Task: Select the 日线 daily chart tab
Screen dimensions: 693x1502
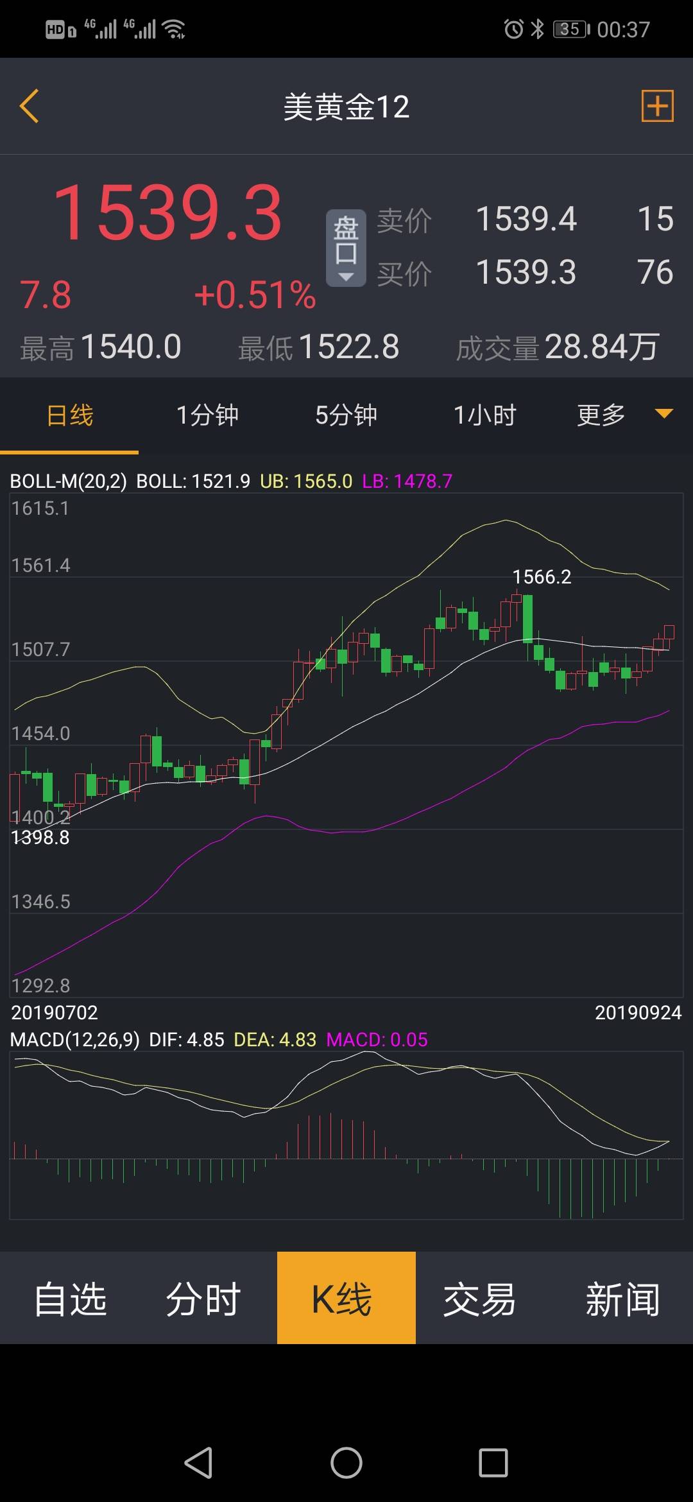Action: click(69, 415)
